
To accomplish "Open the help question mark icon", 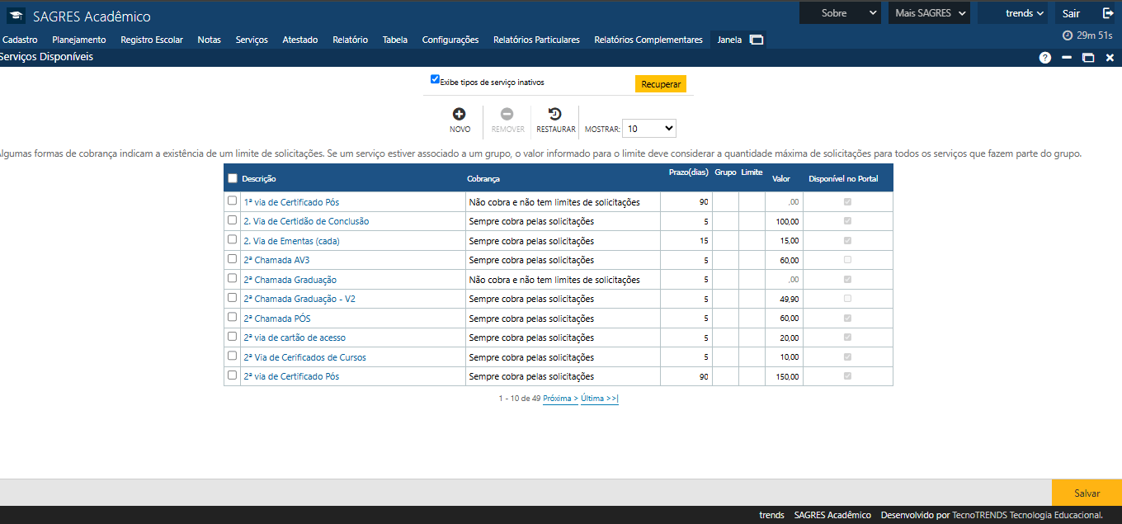I will coord(1045,58).
